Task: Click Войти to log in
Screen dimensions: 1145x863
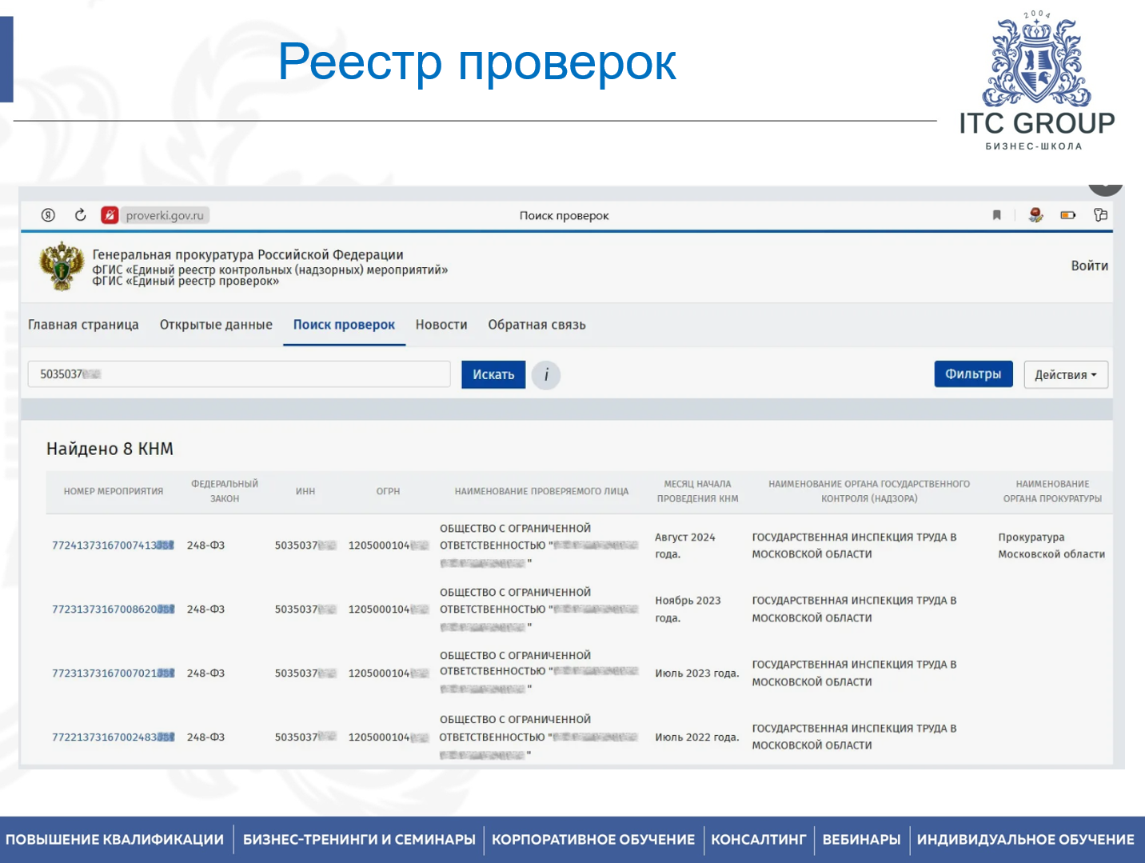Action: coord(1089,266)
